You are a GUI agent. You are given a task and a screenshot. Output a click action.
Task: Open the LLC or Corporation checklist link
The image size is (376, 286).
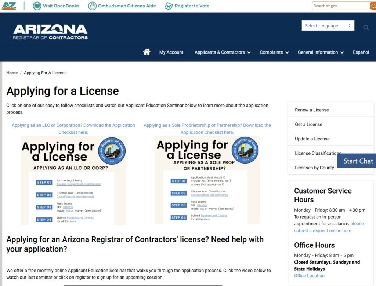[x=73, y=129]
